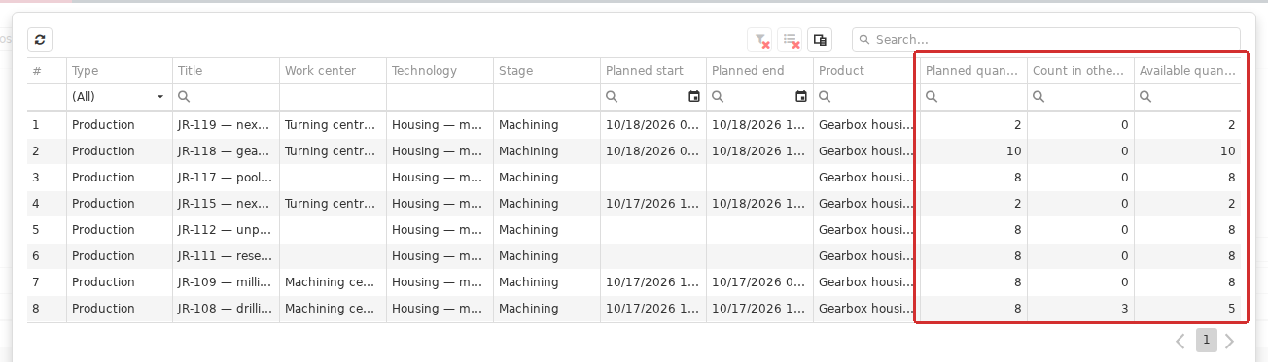This screenshot has width=1268, height=362.
Task: Sort by the Count in other column header
Action: coord(1080,71)
